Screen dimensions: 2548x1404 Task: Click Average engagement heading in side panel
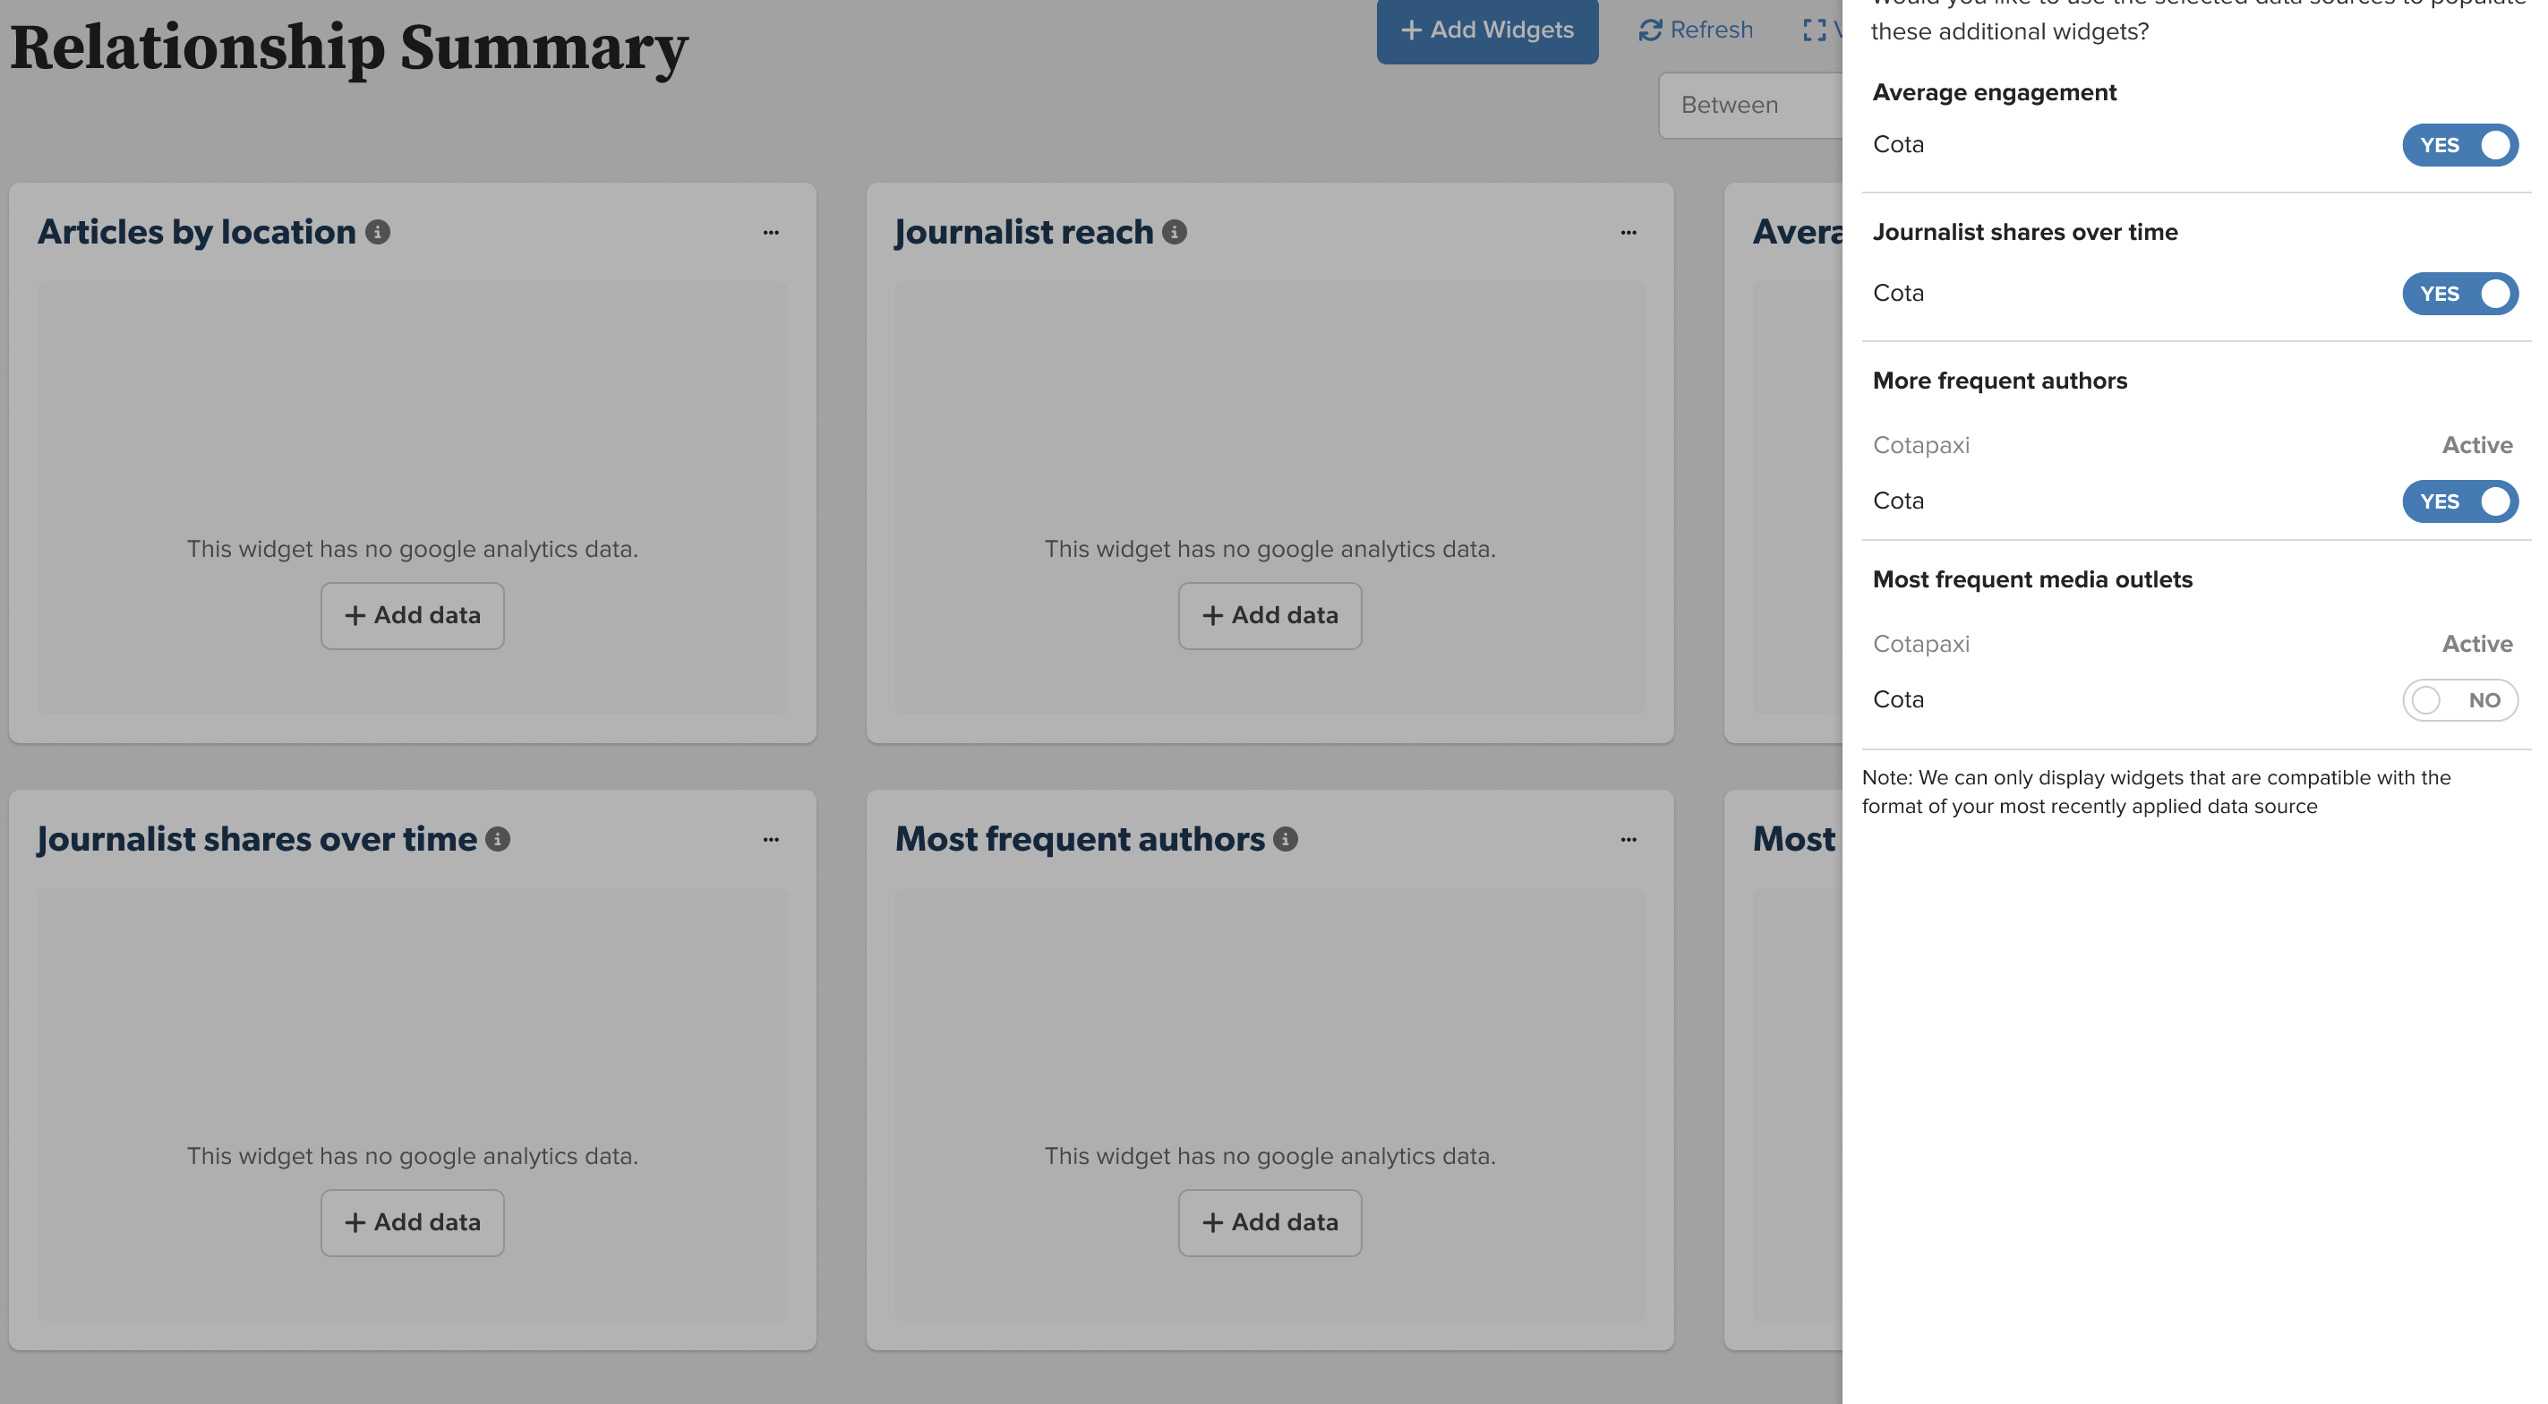pos(1994,92)
